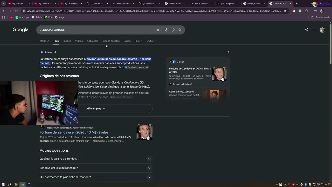Open options for the fortune-celebrites.fr source card

(225, 84)
